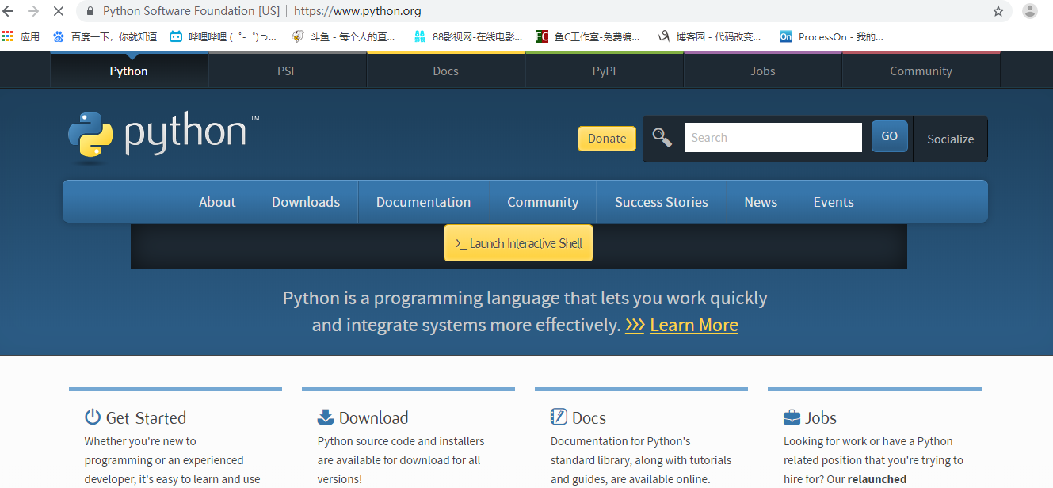The image size is (1053, 488).
Task: Switch to the PyPI top tab
Action: (x=604, y=71)
